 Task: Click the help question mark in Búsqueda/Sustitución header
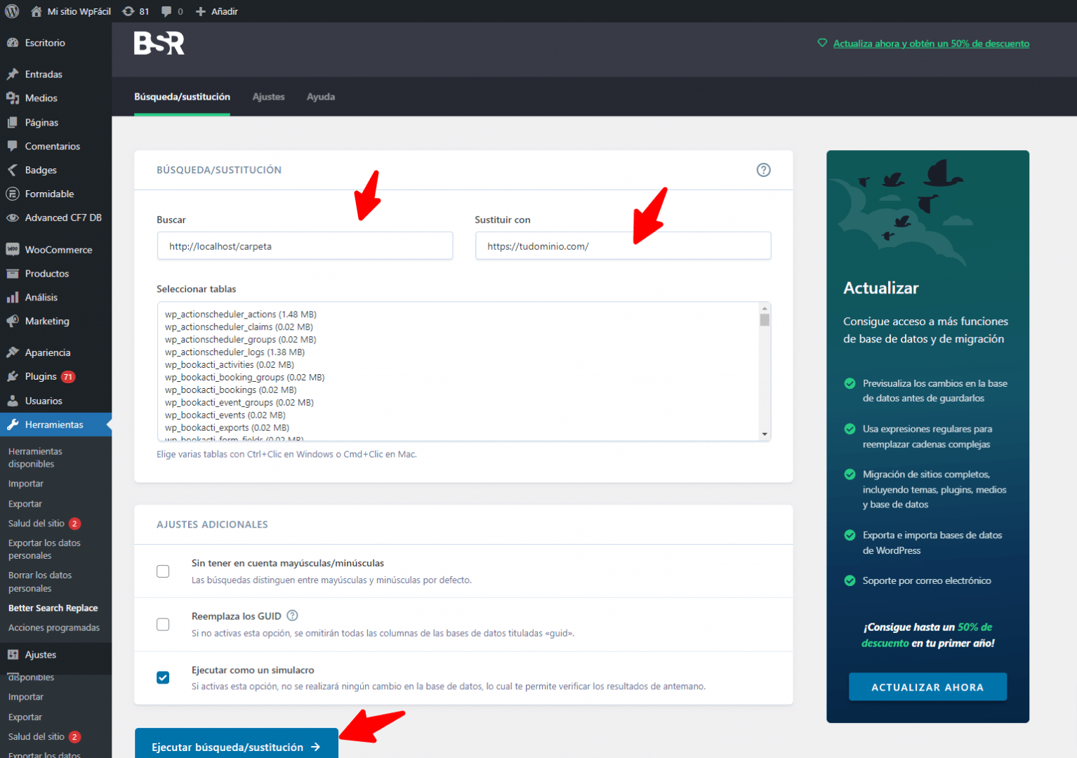(x=763, y=170)
